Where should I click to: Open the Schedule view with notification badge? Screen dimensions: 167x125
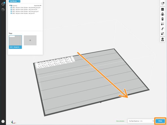[3, 4]
